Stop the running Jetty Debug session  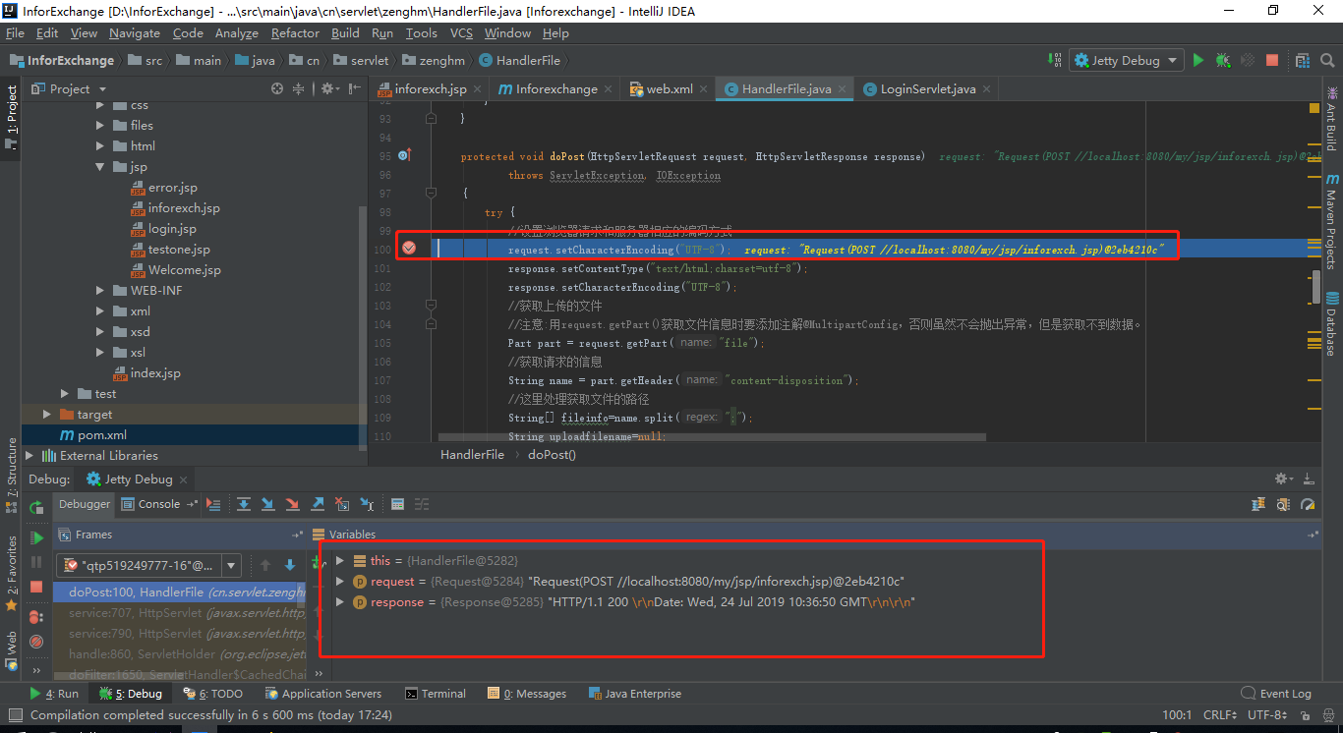tap(35, 586)
